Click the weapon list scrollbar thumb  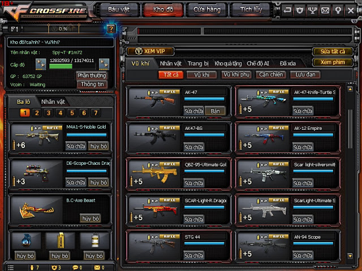coord(350,129)
